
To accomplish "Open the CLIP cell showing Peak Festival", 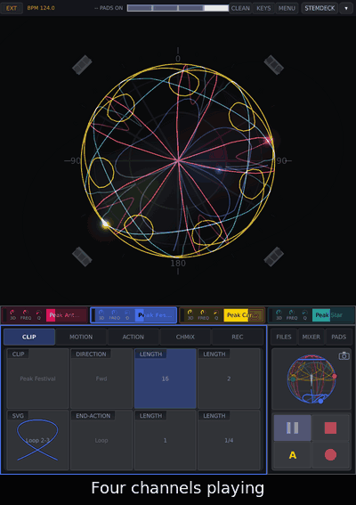I will pyautogui.click(x=37, y=379).
